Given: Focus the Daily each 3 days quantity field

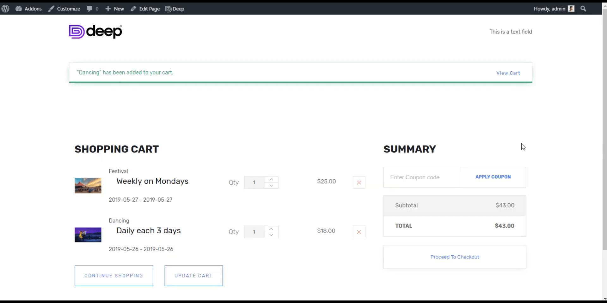Looking at the screenshot, I should coord(254,232).
